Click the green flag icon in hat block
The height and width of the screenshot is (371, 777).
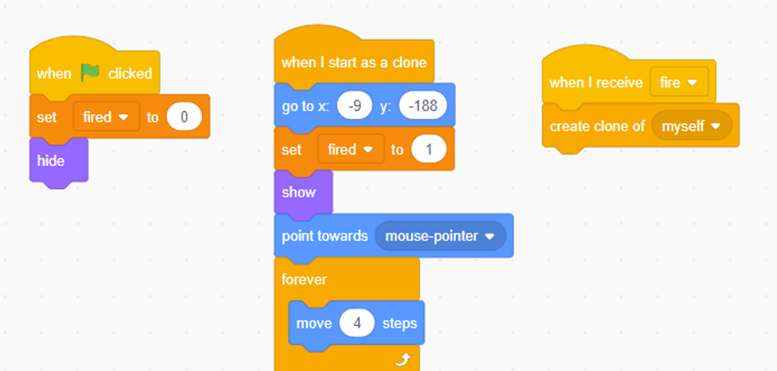tap(90, 72)
